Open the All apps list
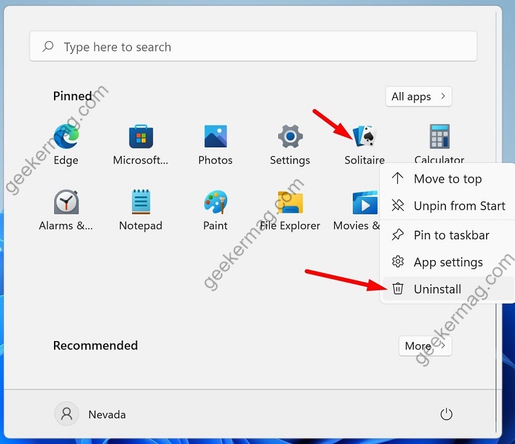This screenshot has width=515, height=444. (x=418, y=97)
